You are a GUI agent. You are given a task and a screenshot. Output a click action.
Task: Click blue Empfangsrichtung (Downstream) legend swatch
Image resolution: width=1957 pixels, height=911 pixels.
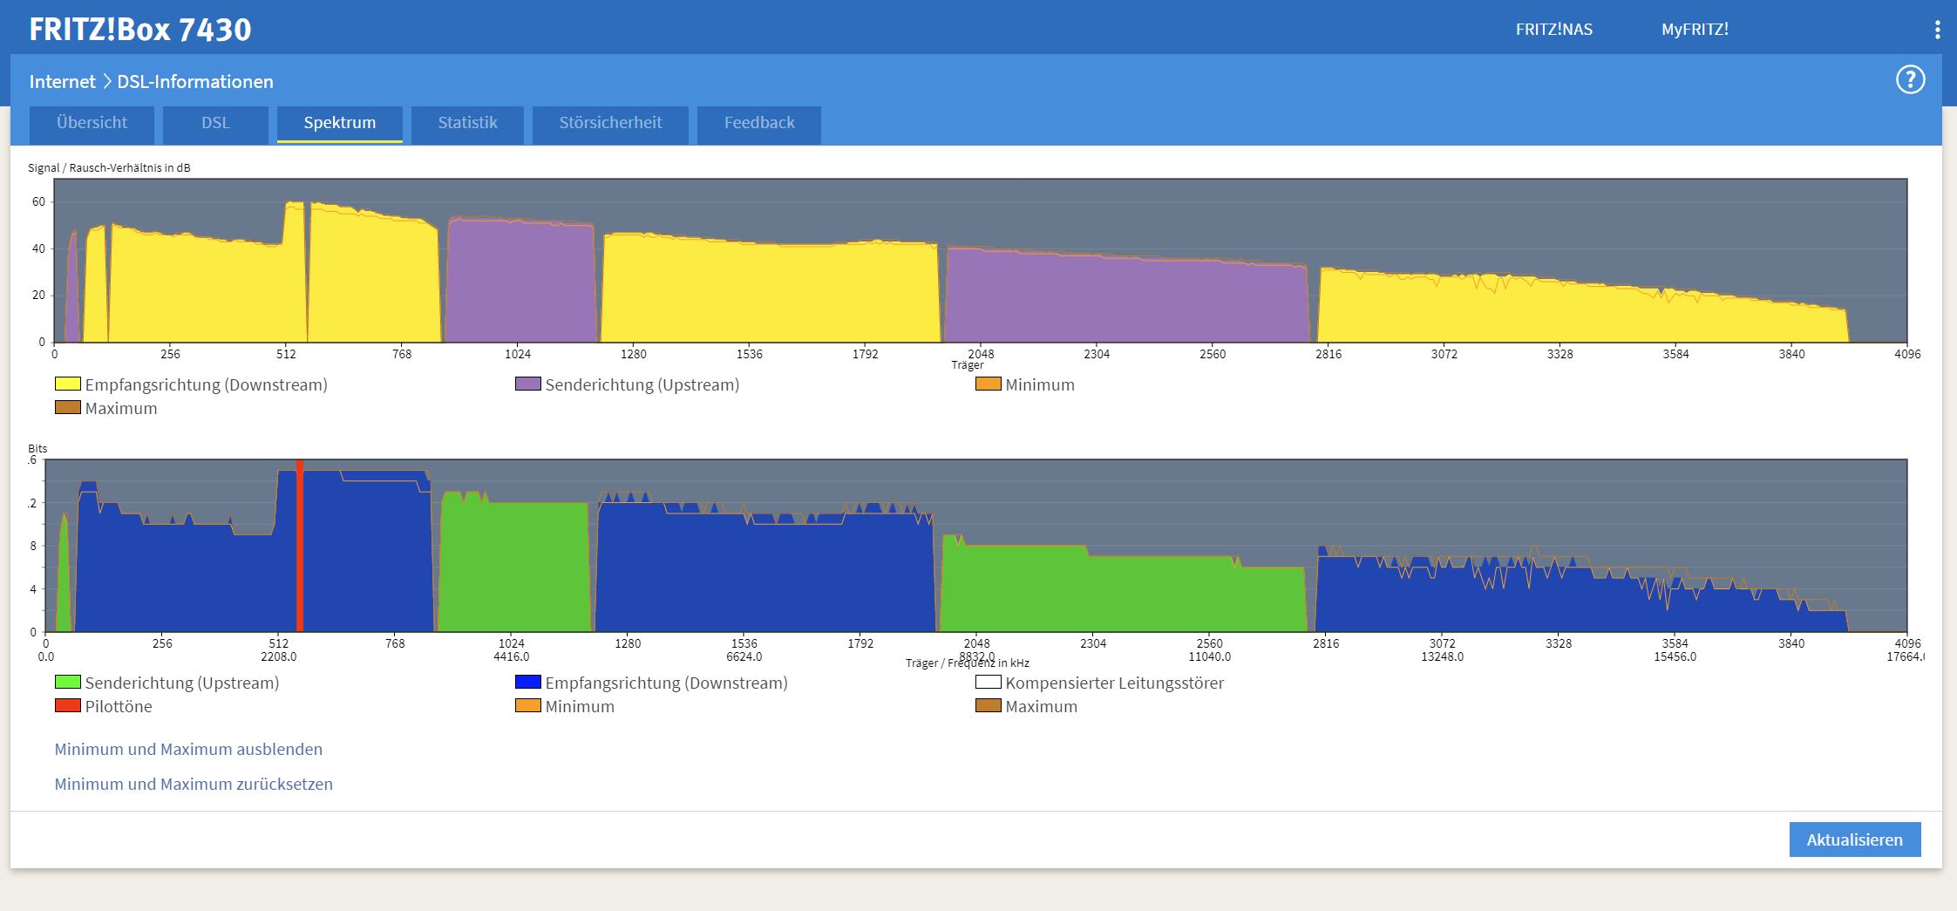tap(528, 682)
